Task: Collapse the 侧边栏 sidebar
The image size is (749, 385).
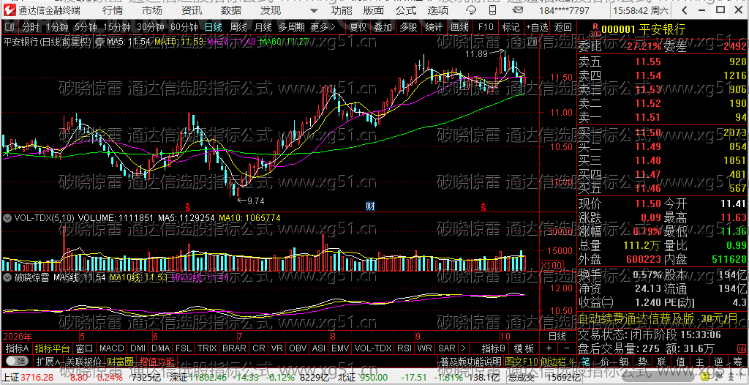Action: point(557,360)
